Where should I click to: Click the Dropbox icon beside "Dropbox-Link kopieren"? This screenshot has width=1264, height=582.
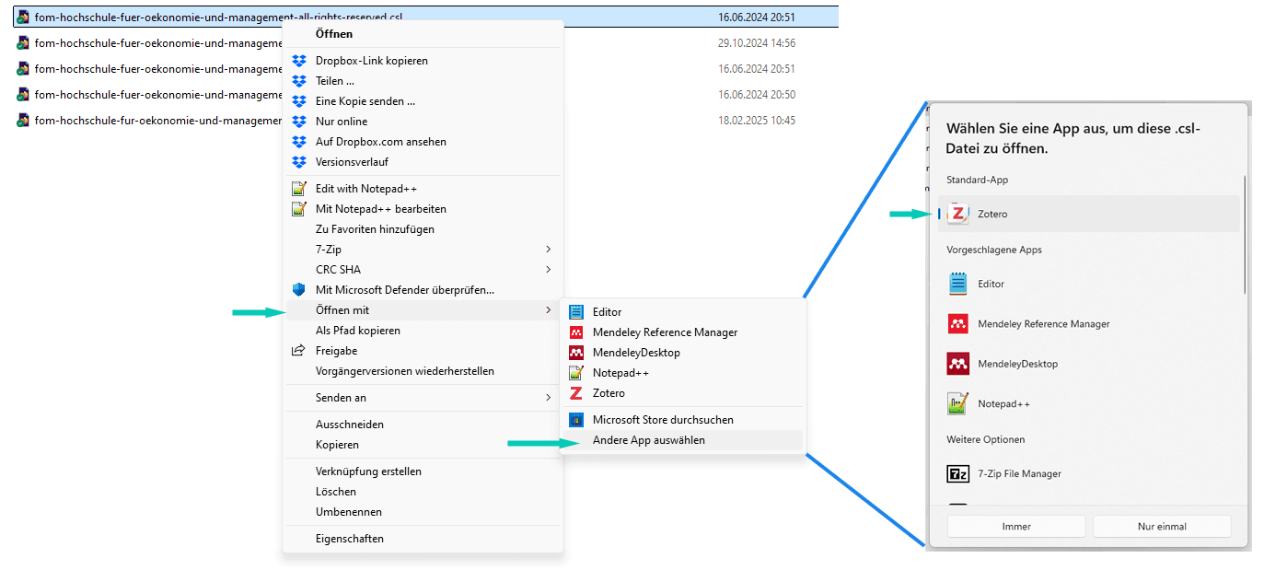coord(298,61)
